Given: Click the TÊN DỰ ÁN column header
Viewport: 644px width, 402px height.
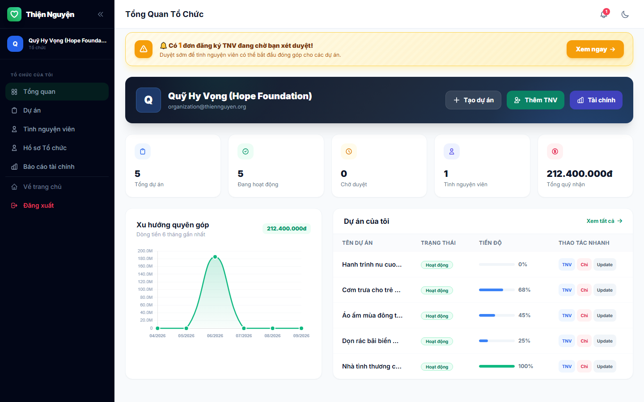Looking at the screenshot, I should 357,243.
